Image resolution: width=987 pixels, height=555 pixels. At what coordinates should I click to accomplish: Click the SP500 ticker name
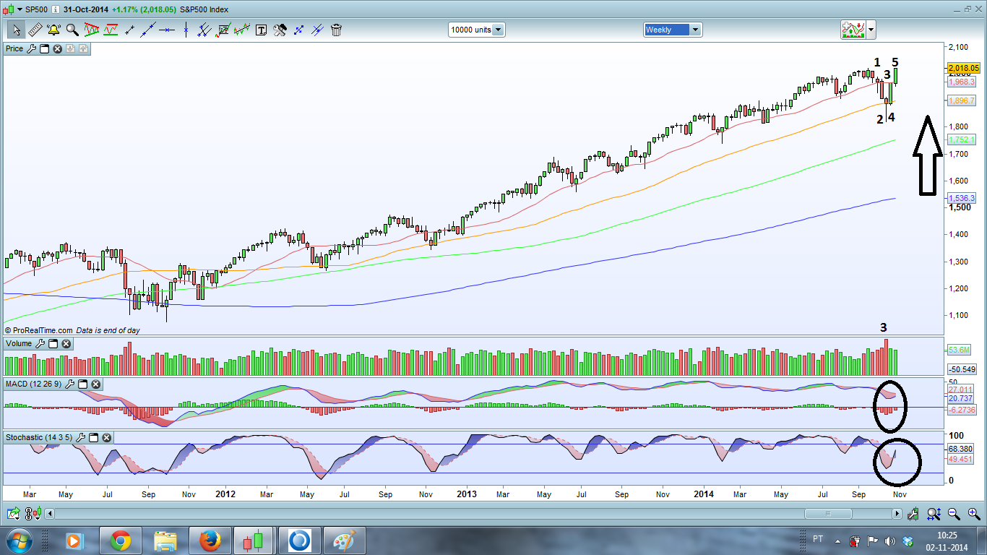click(x=37, y=10)
